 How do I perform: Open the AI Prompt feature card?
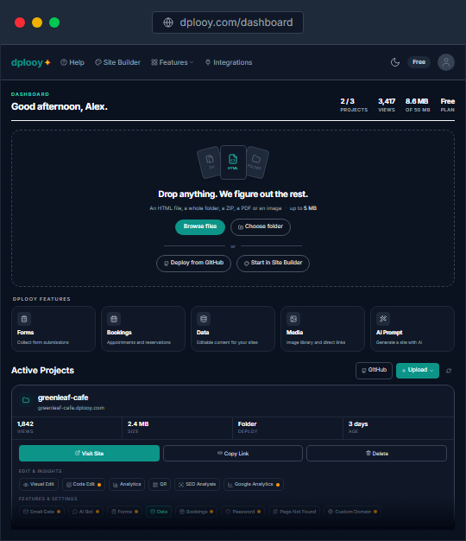pyautogui.click(x=412, y=328)
